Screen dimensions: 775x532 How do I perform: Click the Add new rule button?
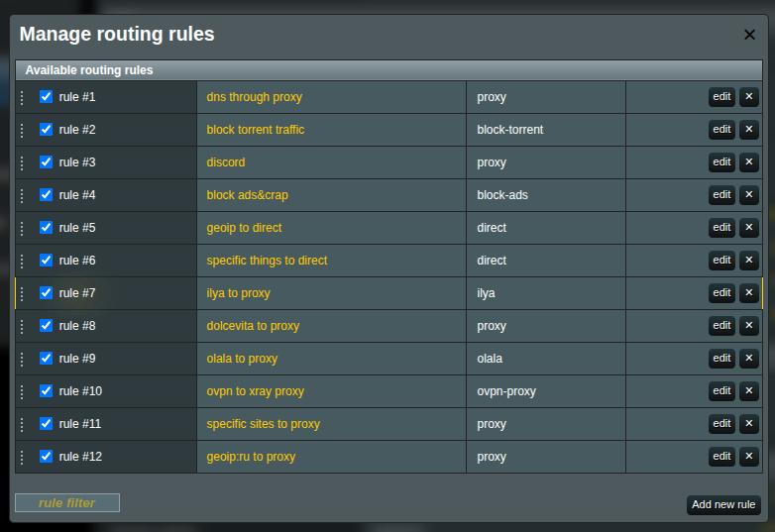[723, 505]
